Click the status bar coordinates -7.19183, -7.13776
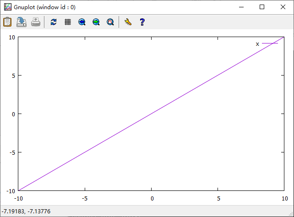Screen dimensions: 294x217 coord(26,212)
